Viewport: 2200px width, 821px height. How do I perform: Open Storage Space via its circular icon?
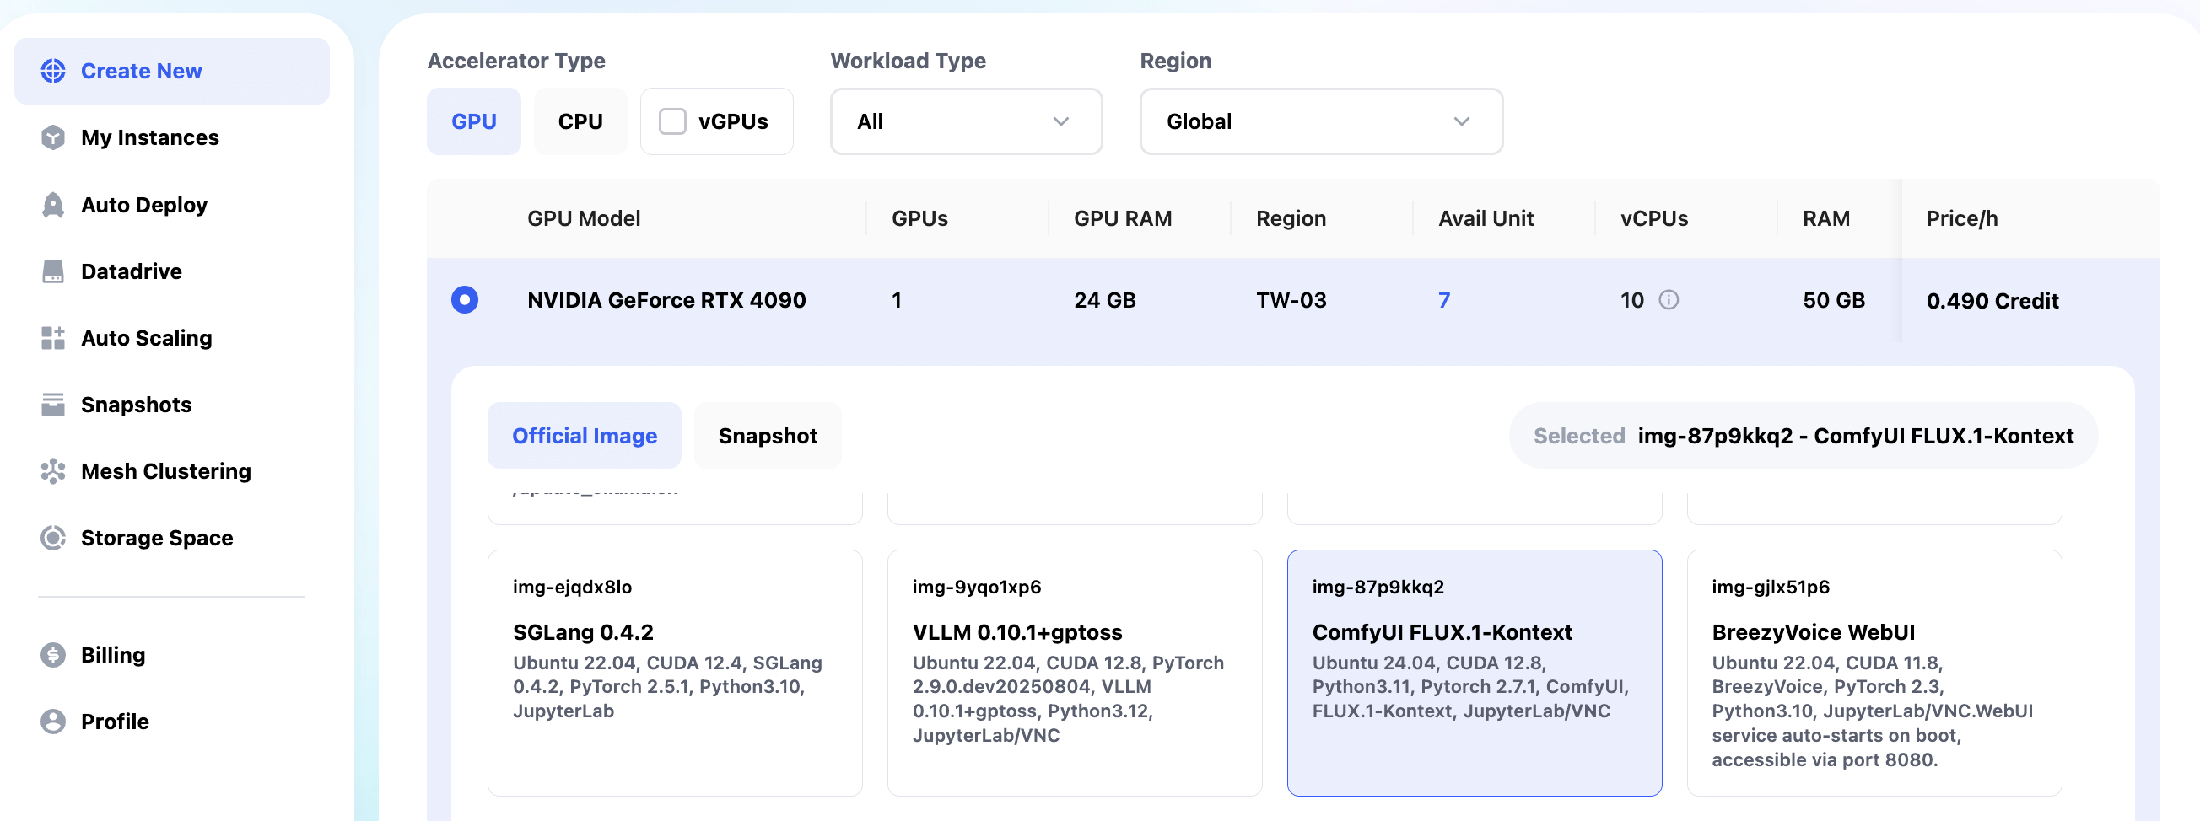(x=53, y=538)
